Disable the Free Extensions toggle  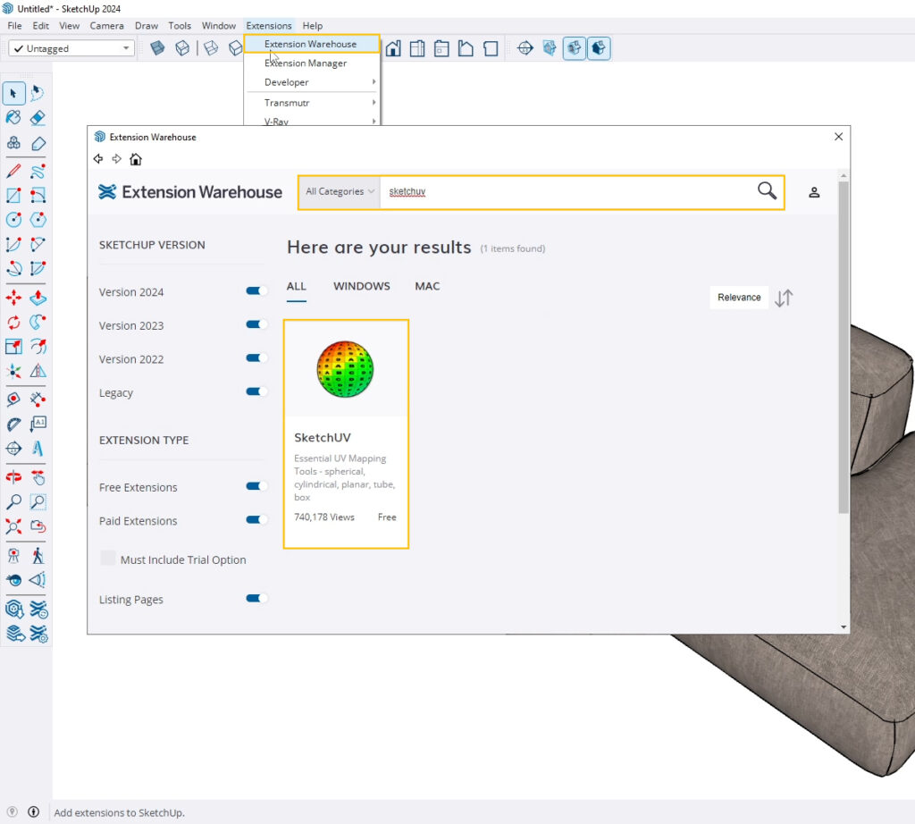(256, 486)
